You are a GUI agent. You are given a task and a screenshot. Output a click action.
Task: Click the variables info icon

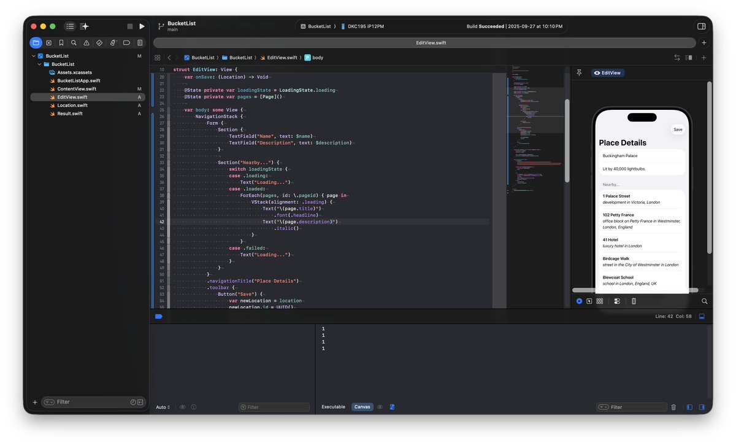pos(194,407)
